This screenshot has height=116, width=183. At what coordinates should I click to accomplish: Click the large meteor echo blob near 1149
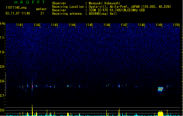[x=161, y=89]
